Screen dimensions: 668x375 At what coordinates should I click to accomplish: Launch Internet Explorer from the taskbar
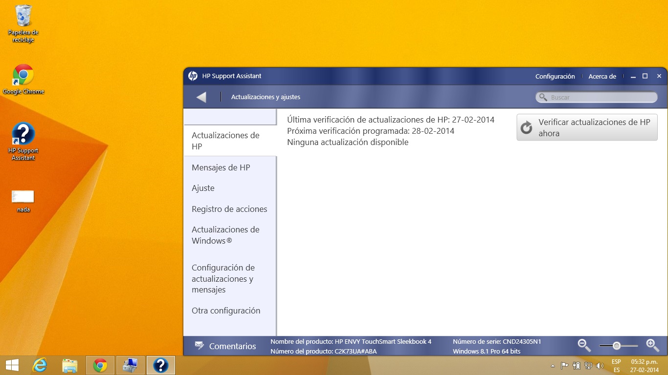coord(40,365)
